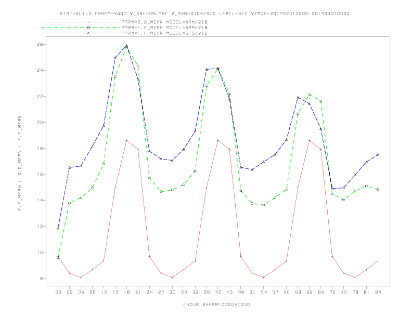Click y-axis tick label 16
This screenshot has height=318, width=412.
[x=40, y=174]
